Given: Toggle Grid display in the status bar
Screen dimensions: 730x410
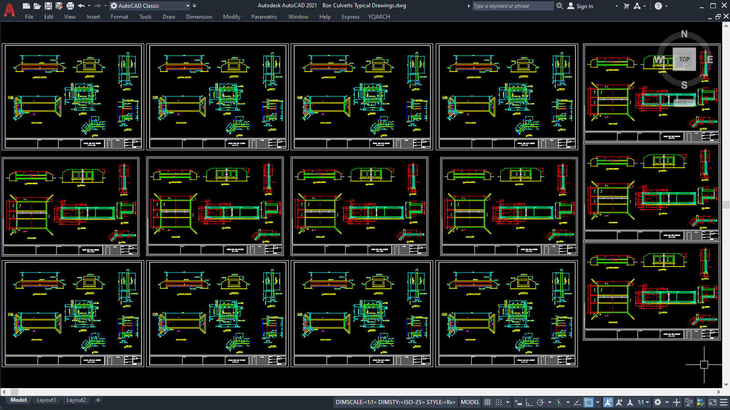Looking at the screenshot, I should click(x=487, y=402).
